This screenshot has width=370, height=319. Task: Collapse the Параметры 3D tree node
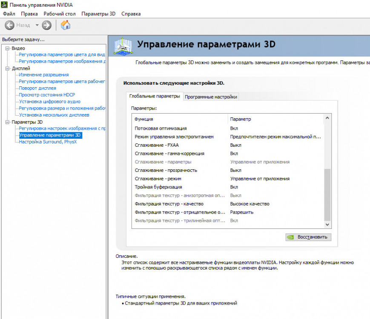click(x=8, y=122)
